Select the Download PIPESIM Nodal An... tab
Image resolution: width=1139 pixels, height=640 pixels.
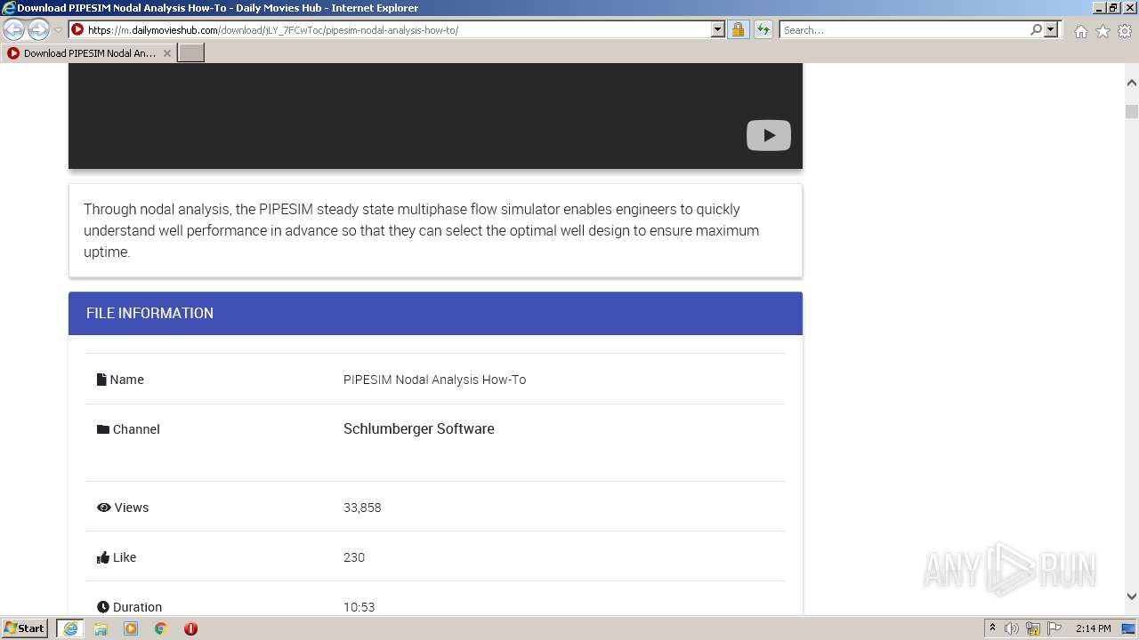pyautogui.click(x=89, y=53)
